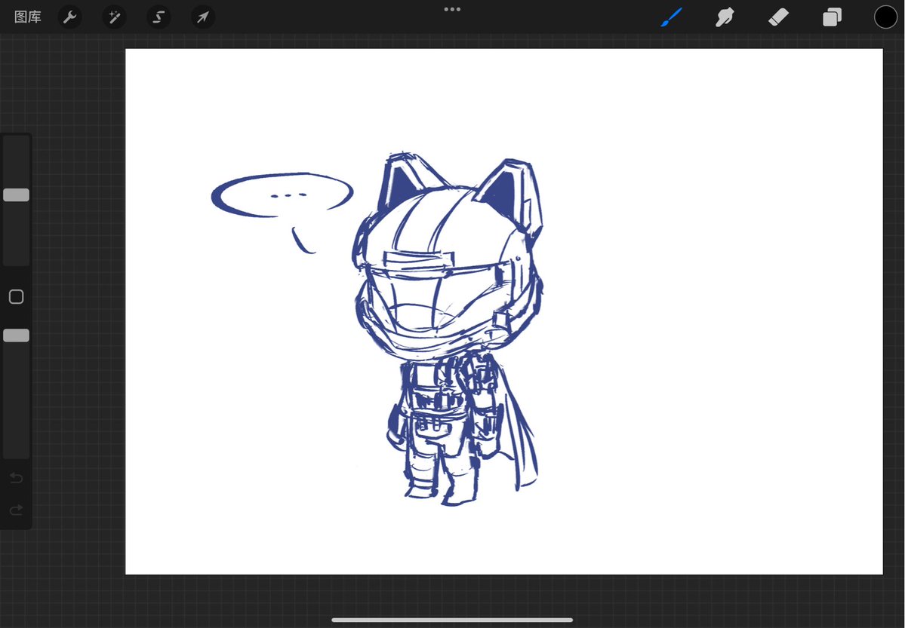Undo the last stroke
Viewport: 905px width, 628px height.
point(16,478)
